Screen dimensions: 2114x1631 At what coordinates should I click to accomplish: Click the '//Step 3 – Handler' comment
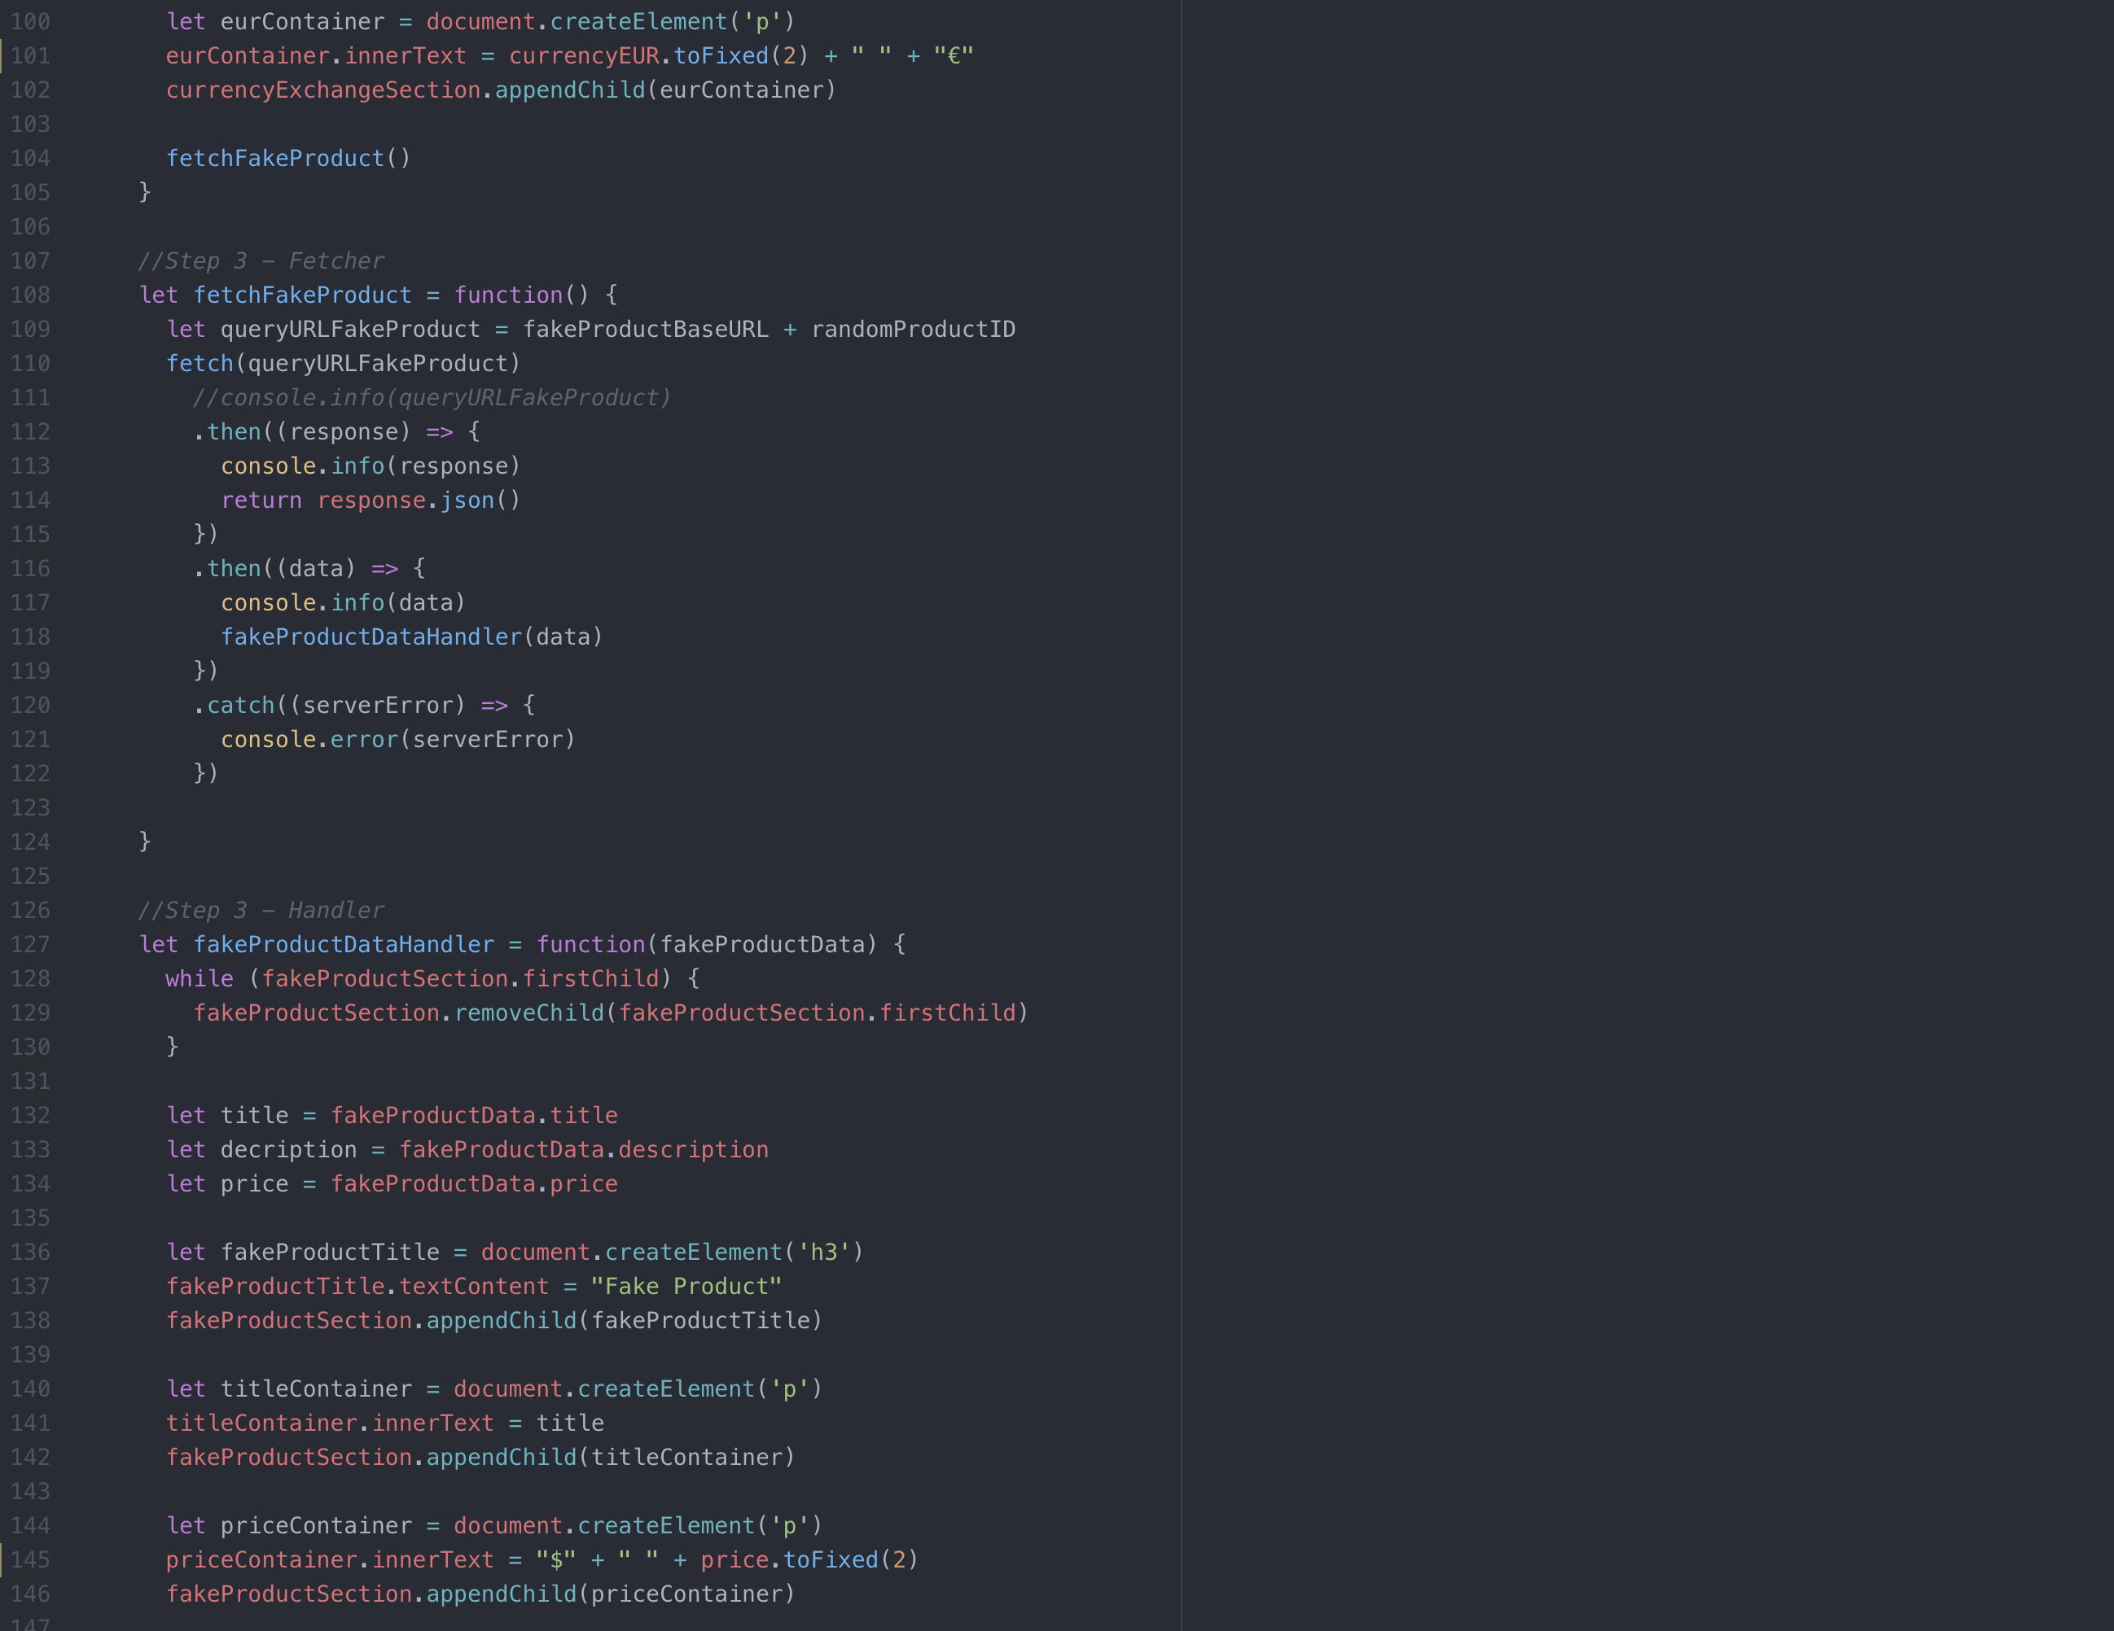(261, 910)
